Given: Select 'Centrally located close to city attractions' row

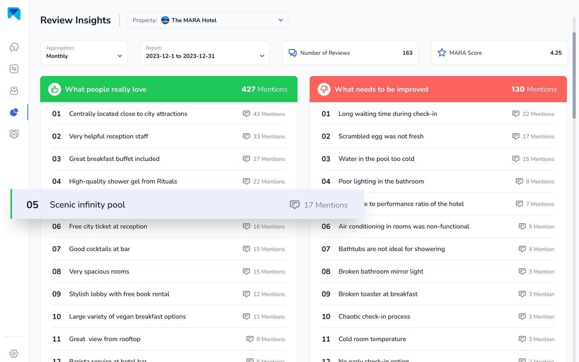Looking at the screenshot, I should point(128,114).
